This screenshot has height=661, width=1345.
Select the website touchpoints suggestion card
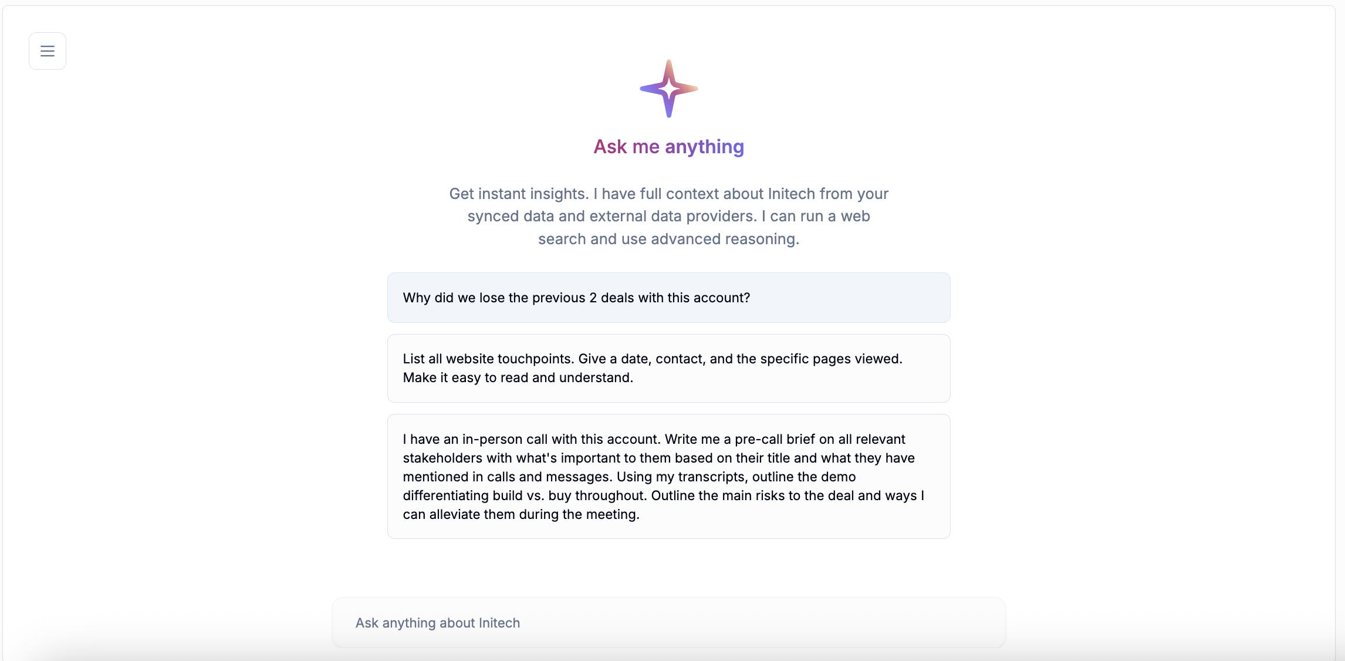click(x=668, y=368)
